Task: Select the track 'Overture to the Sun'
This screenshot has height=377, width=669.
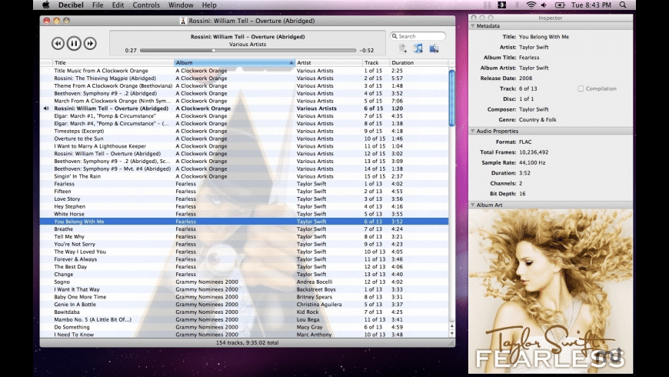Action: click(x=244, y=138)
